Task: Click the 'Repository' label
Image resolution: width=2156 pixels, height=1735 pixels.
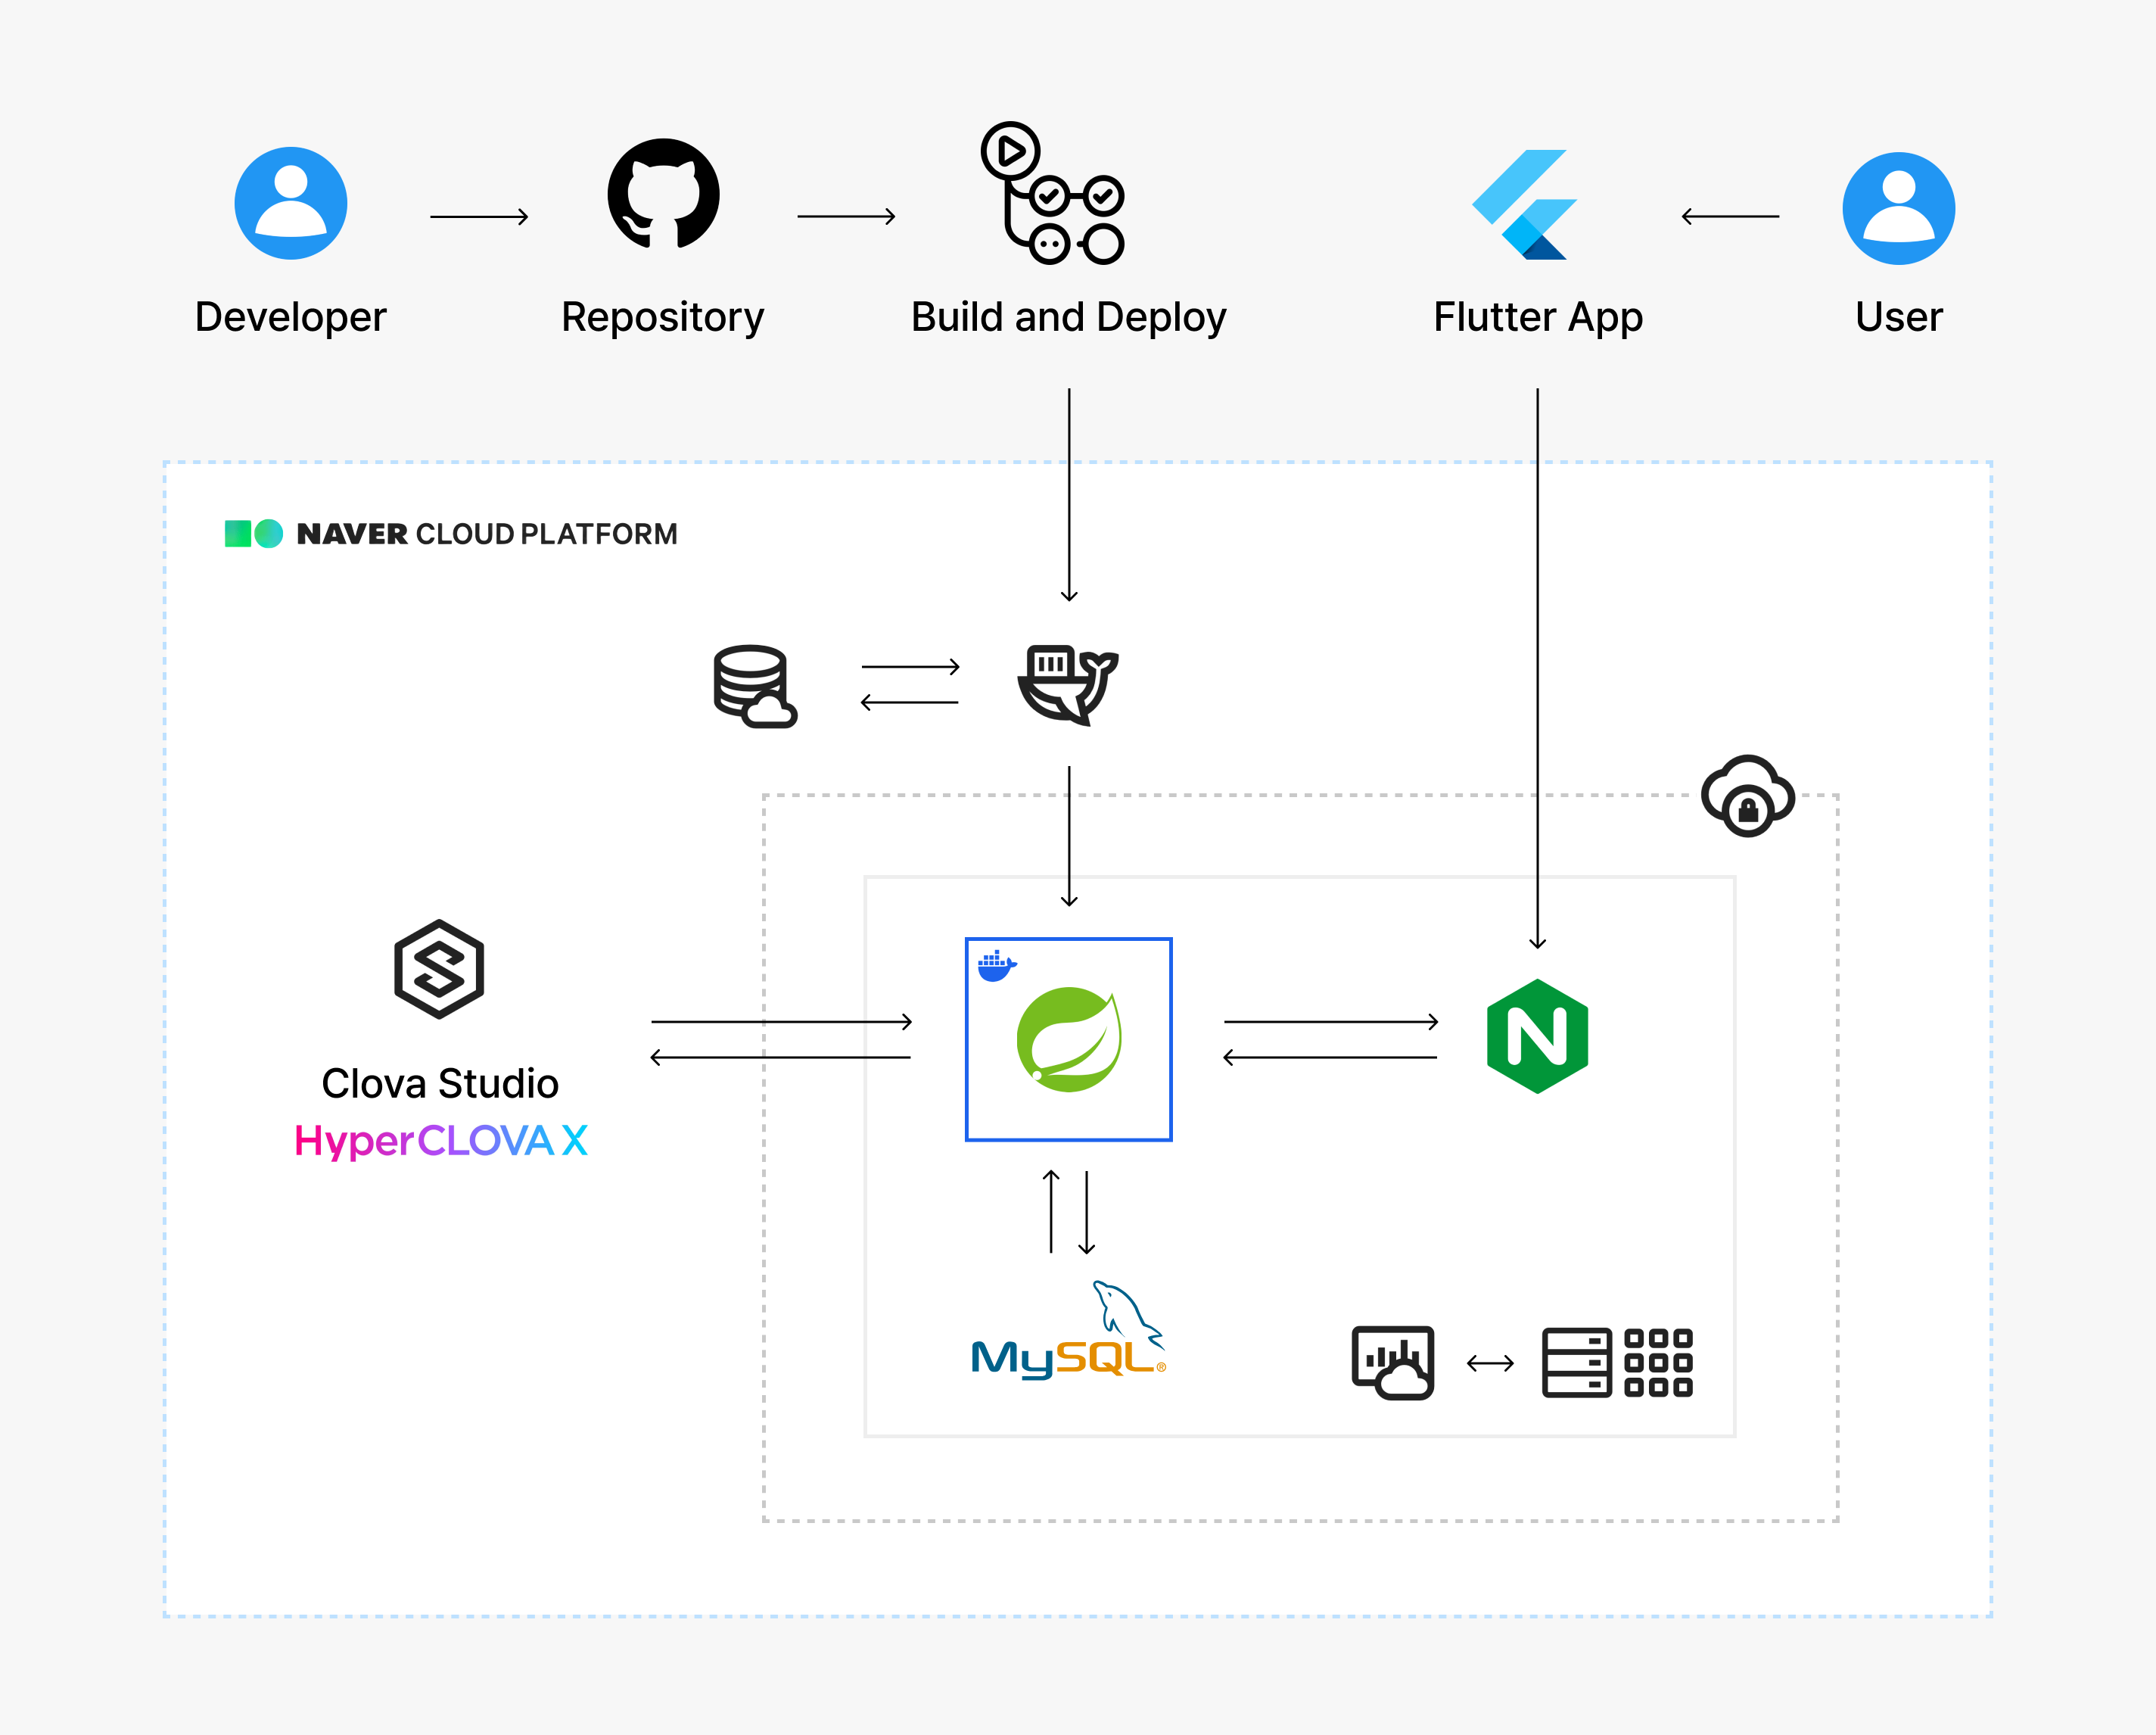Action: pos(663,318)
